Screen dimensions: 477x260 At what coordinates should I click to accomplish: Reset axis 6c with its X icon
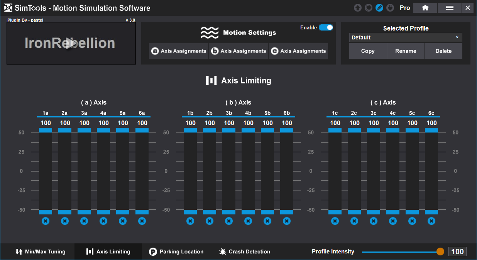[x=431, y=221]
